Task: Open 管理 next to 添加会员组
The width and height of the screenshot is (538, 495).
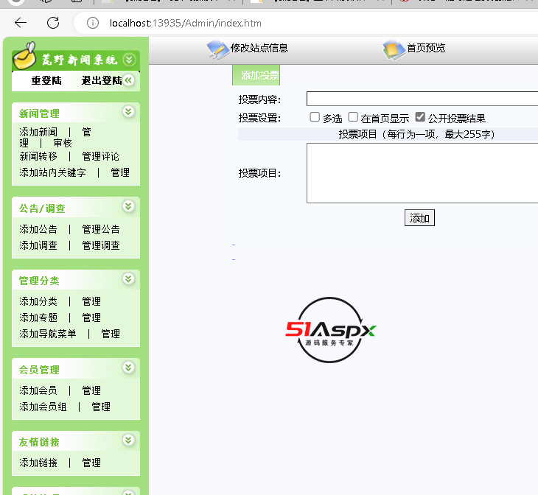Action: coord(101,407)
